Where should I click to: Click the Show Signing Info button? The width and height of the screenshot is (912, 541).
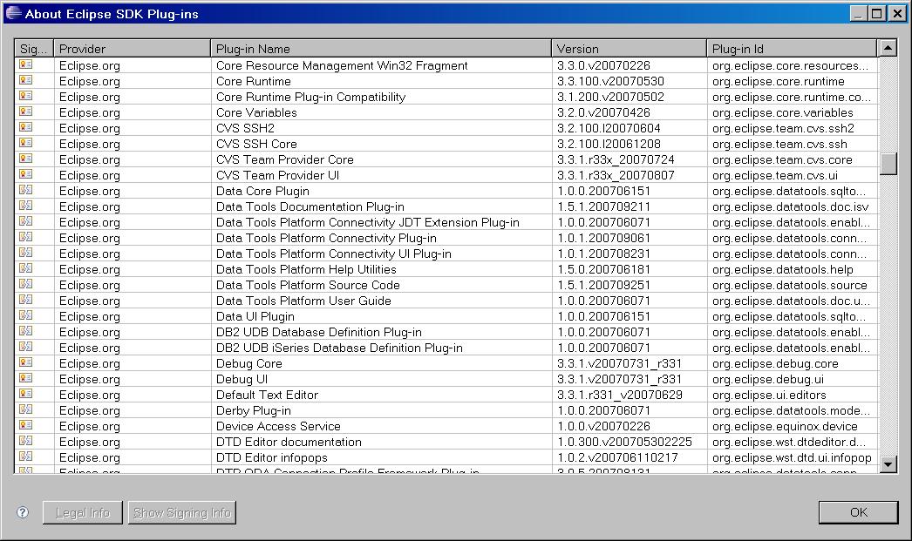pos(182,512)
